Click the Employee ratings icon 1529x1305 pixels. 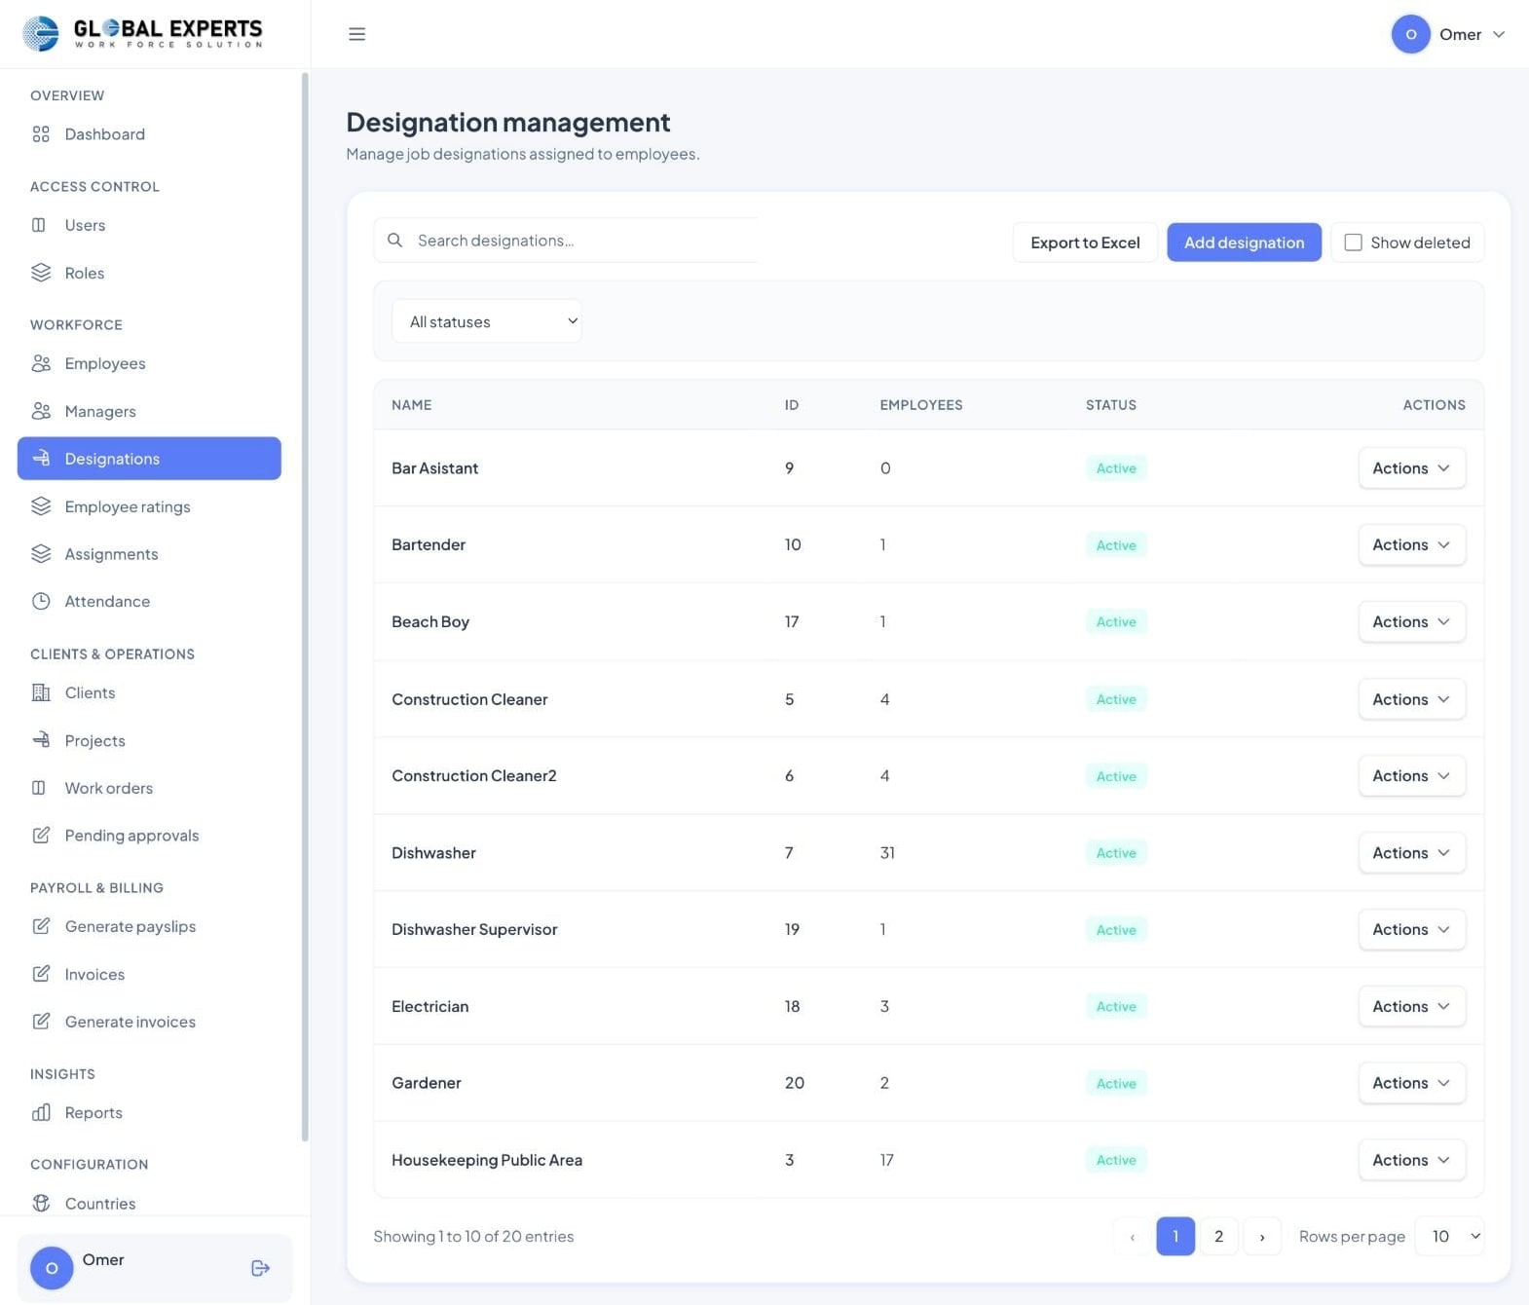[41, 506]
